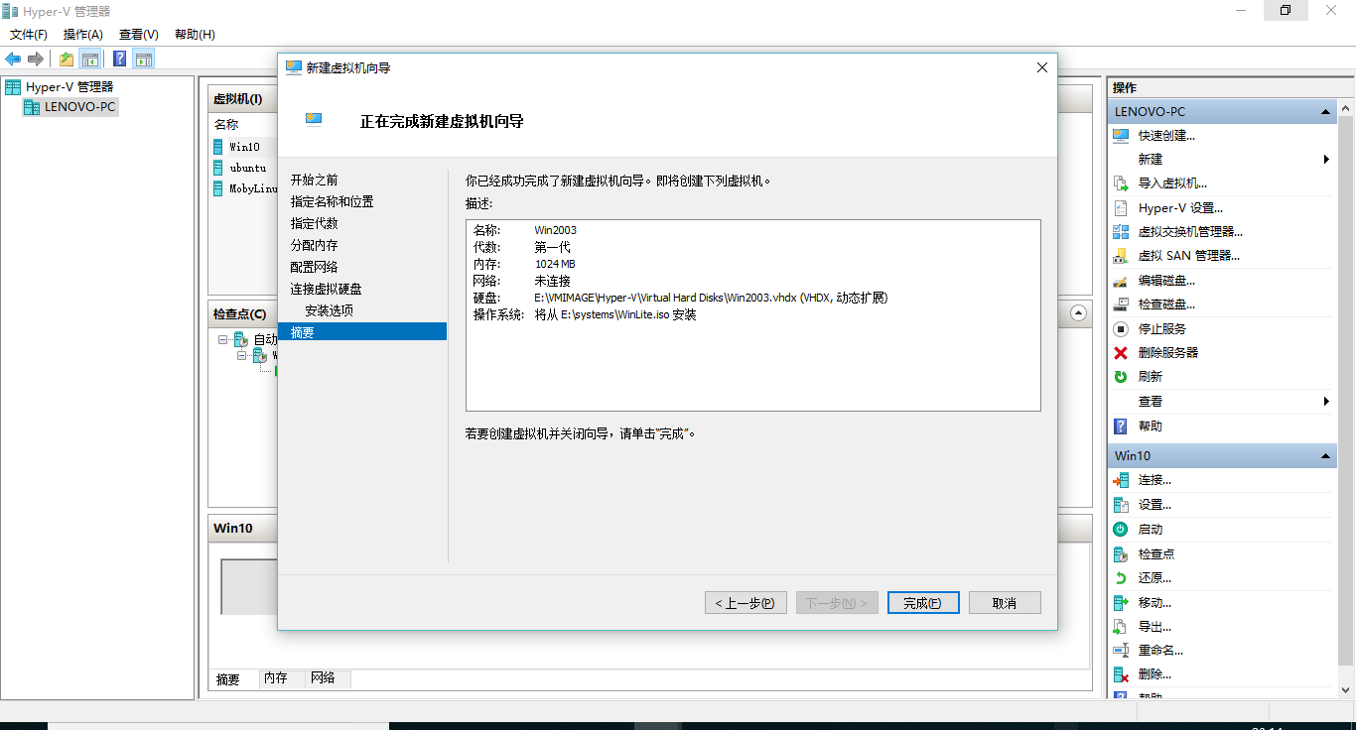Close the 新建虚拟机向导 dialog
This screenshot has width=1356, height=730.
(1041, 67)
